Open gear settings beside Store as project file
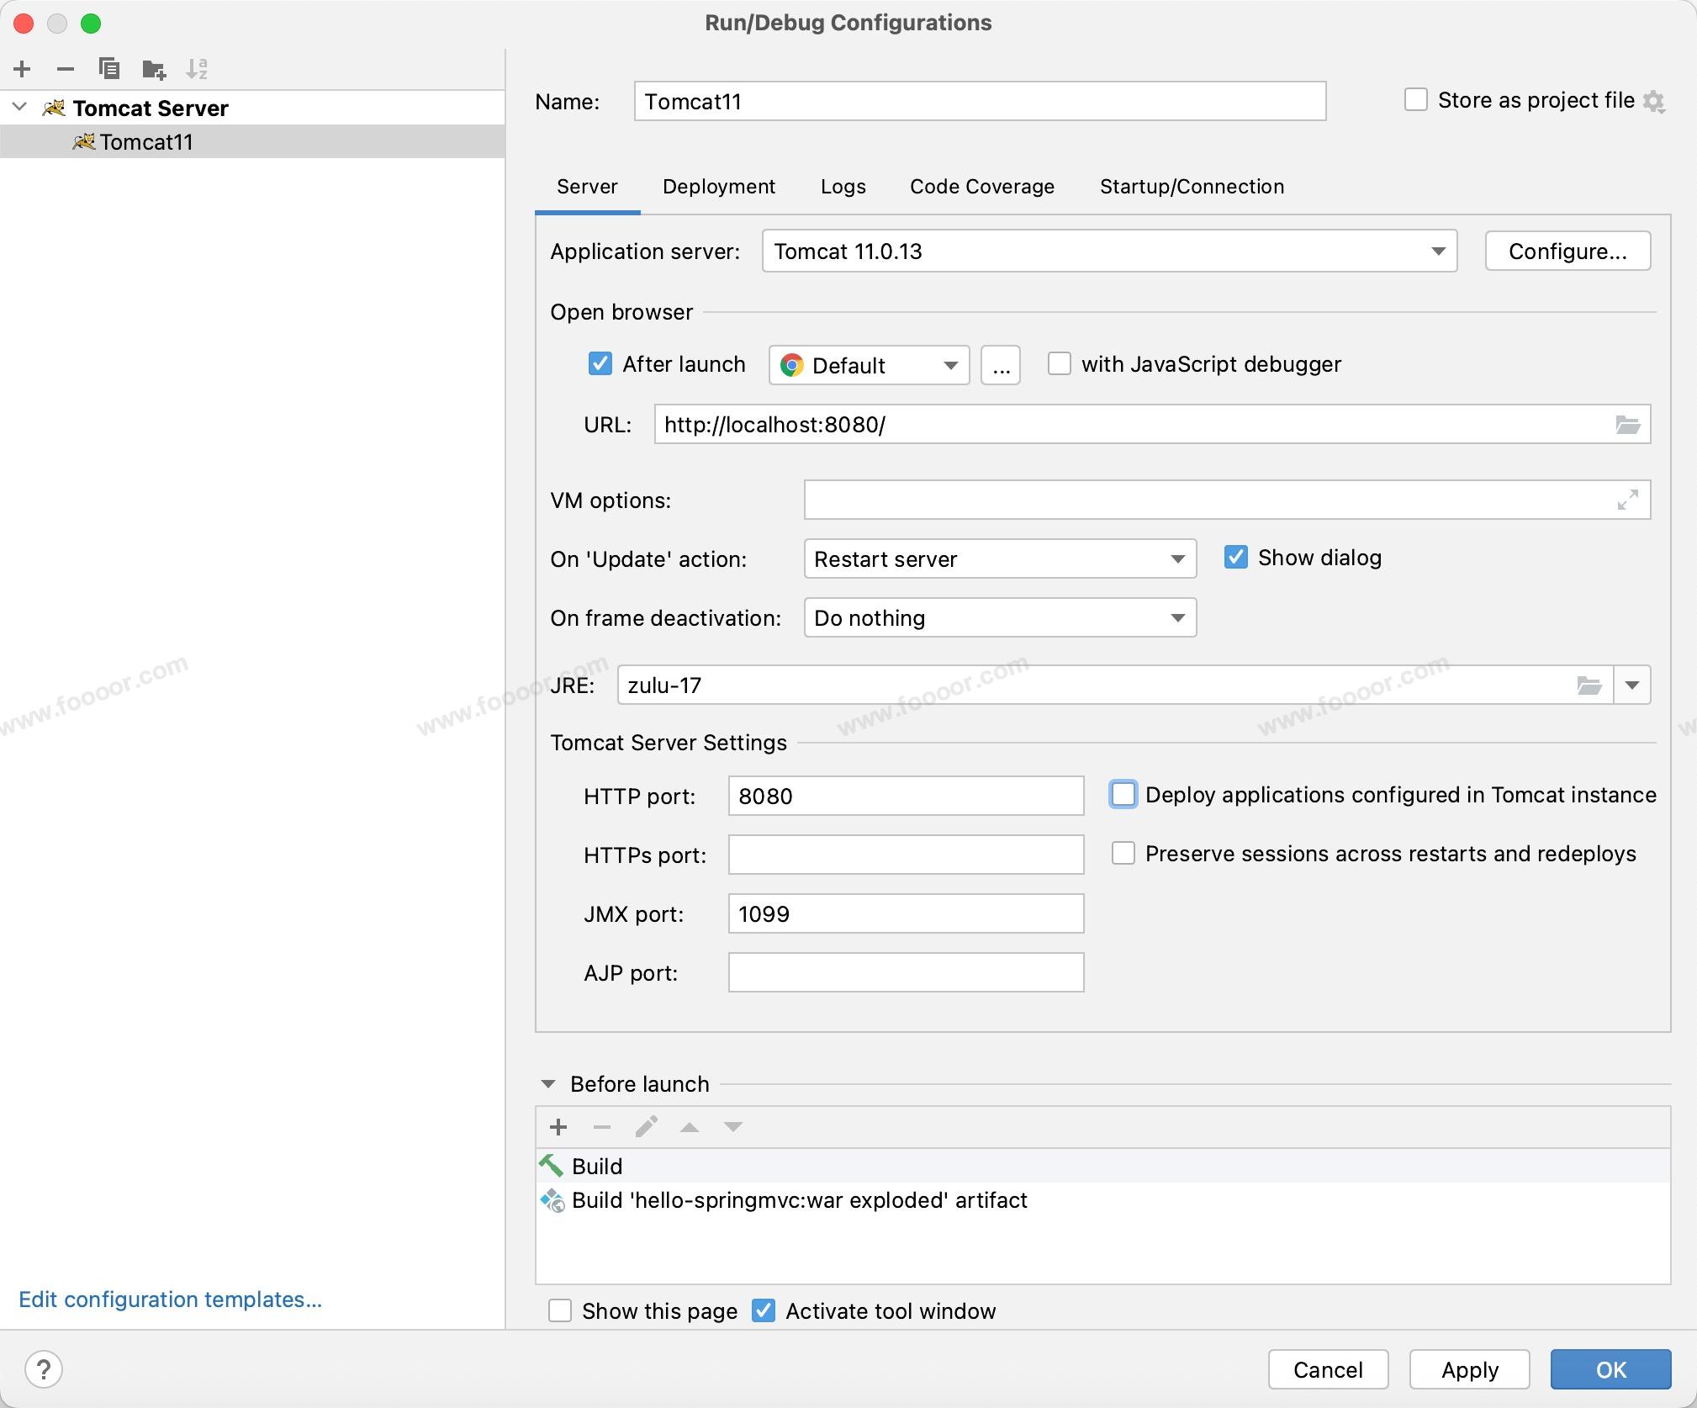The image size is (1697, 1408). pyautogui.click(x=1654, y=102)
